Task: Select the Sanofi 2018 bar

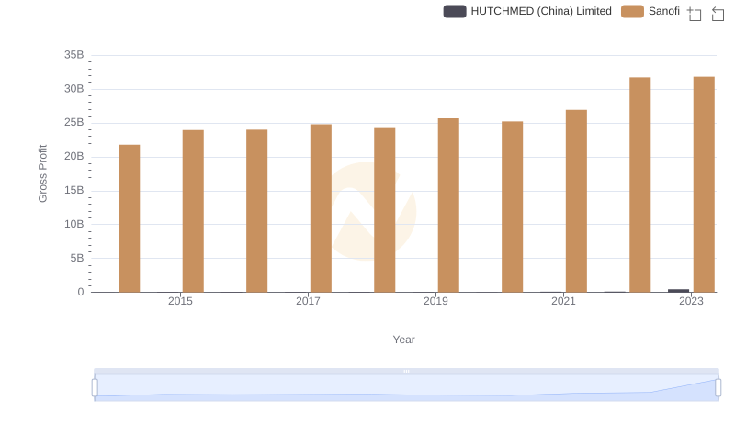Action: pyautogui.click(x=384, y=209)
